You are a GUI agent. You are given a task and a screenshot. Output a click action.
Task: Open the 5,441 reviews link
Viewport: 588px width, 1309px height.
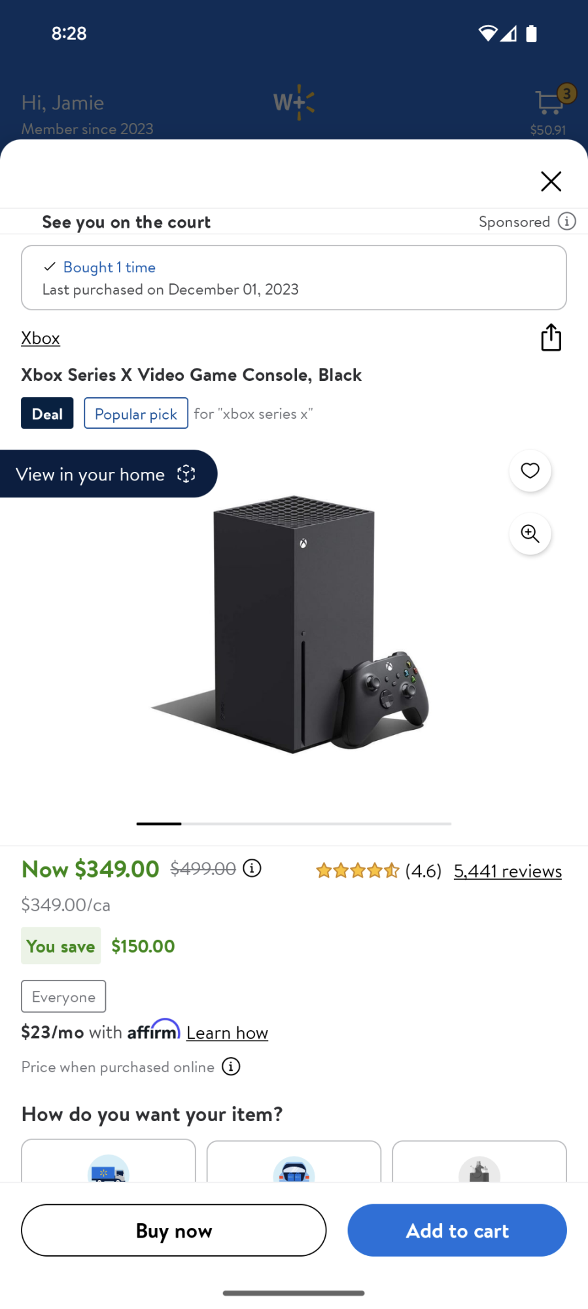coord(508,871)
